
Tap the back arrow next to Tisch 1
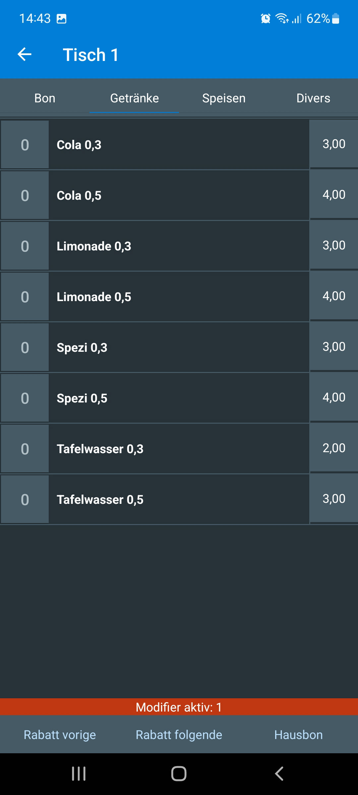(25, 54)
